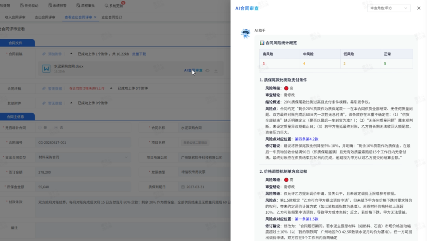Screen dimensions: 429x241
Task: Click the low risk count 2
Action: click(344, 63)
